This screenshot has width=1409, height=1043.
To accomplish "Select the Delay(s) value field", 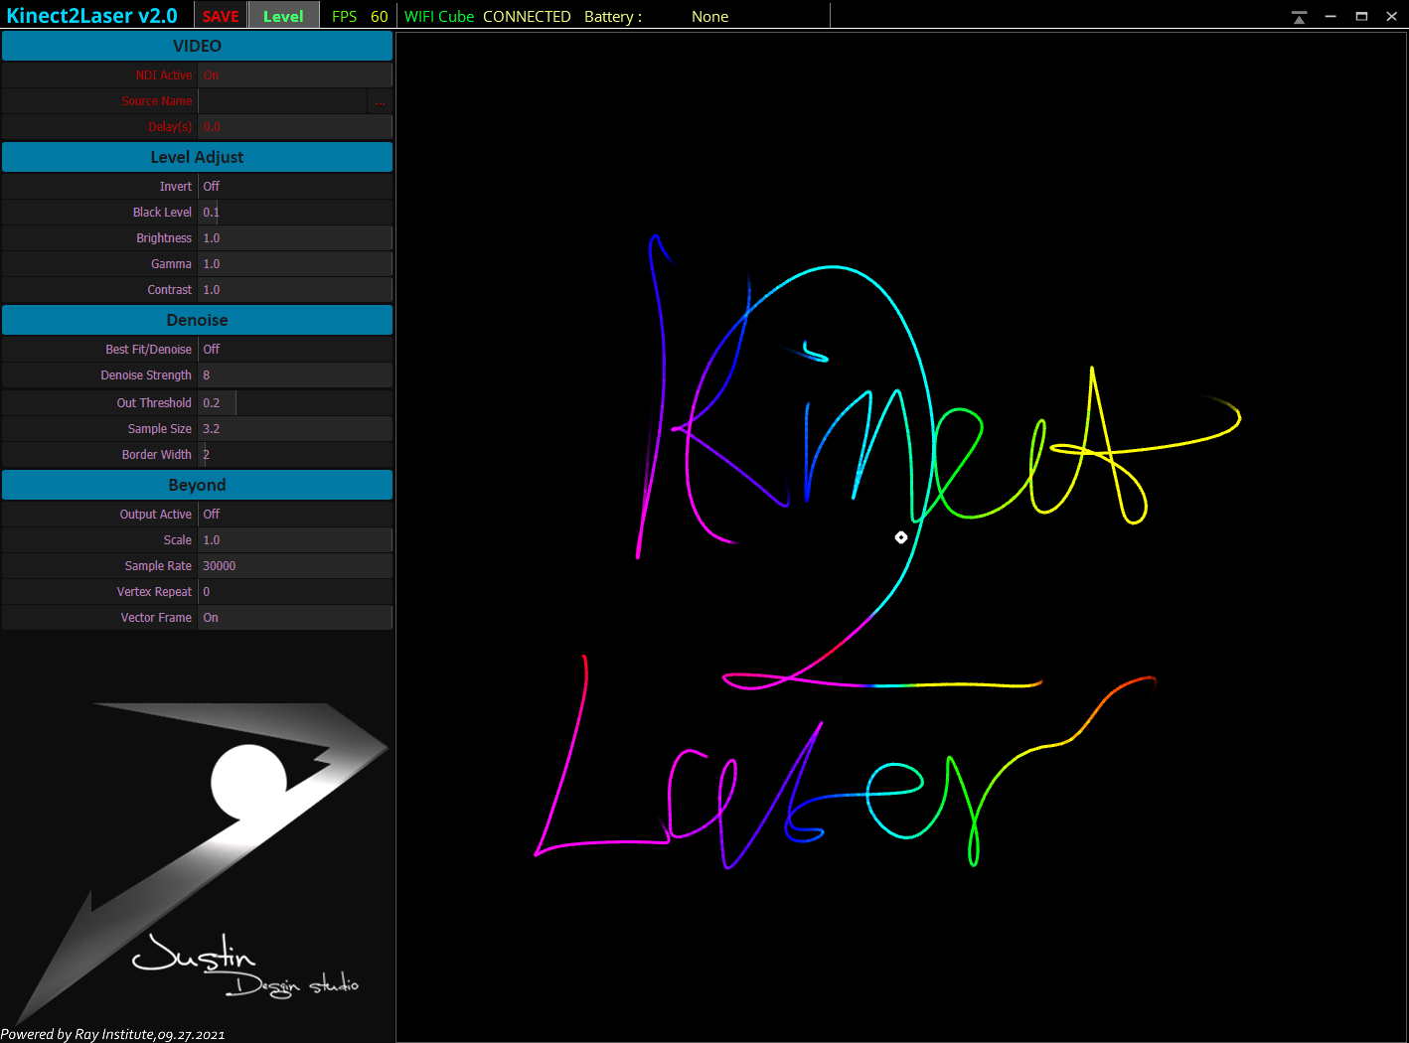I will (x=295, y=127).
